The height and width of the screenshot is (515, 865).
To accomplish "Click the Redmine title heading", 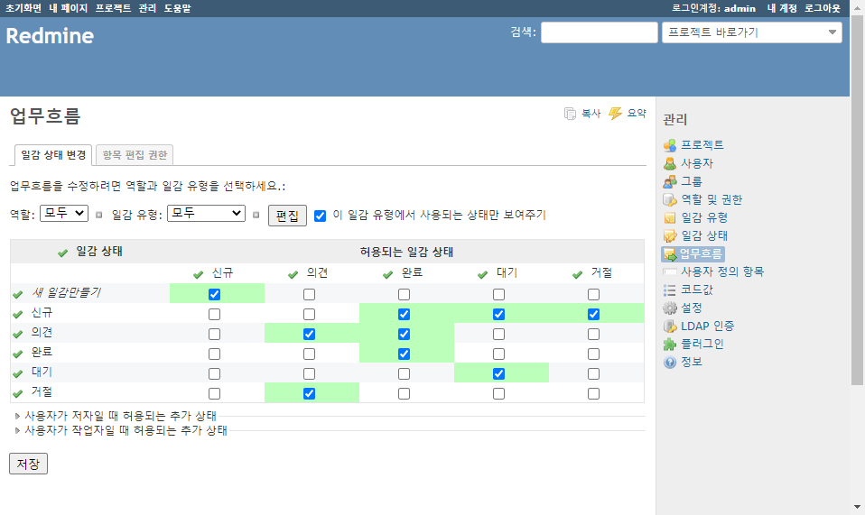I will 50,36.
